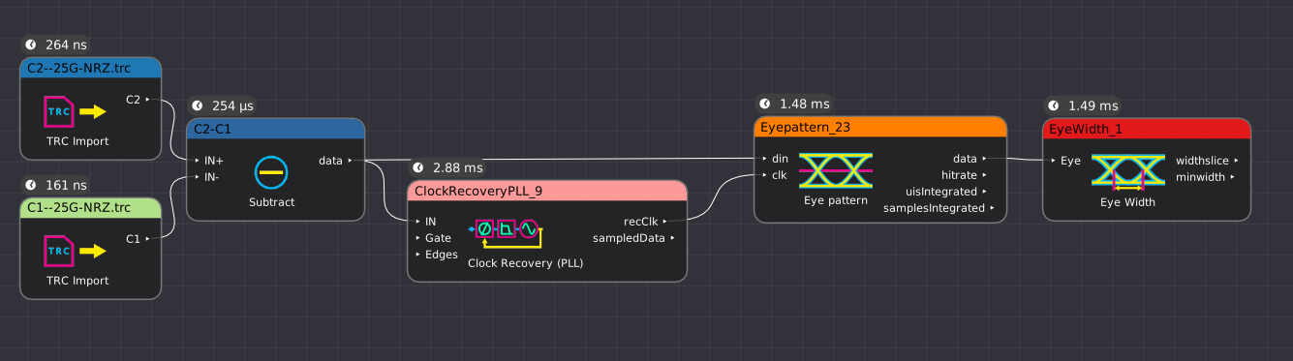The height and width of the screenshot is (361, 1293).
Task: Select the C2--25G-NRZ.trc node title bar
Action: point(90,67)
